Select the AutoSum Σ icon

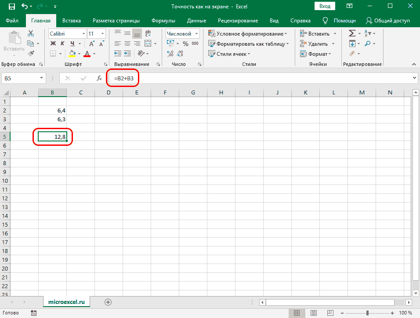coord(352,33)
